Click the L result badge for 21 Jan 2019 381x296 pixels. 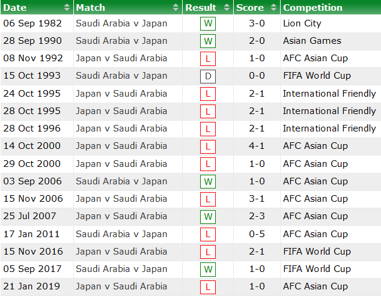pyautogui.click(x=208, y=287)
